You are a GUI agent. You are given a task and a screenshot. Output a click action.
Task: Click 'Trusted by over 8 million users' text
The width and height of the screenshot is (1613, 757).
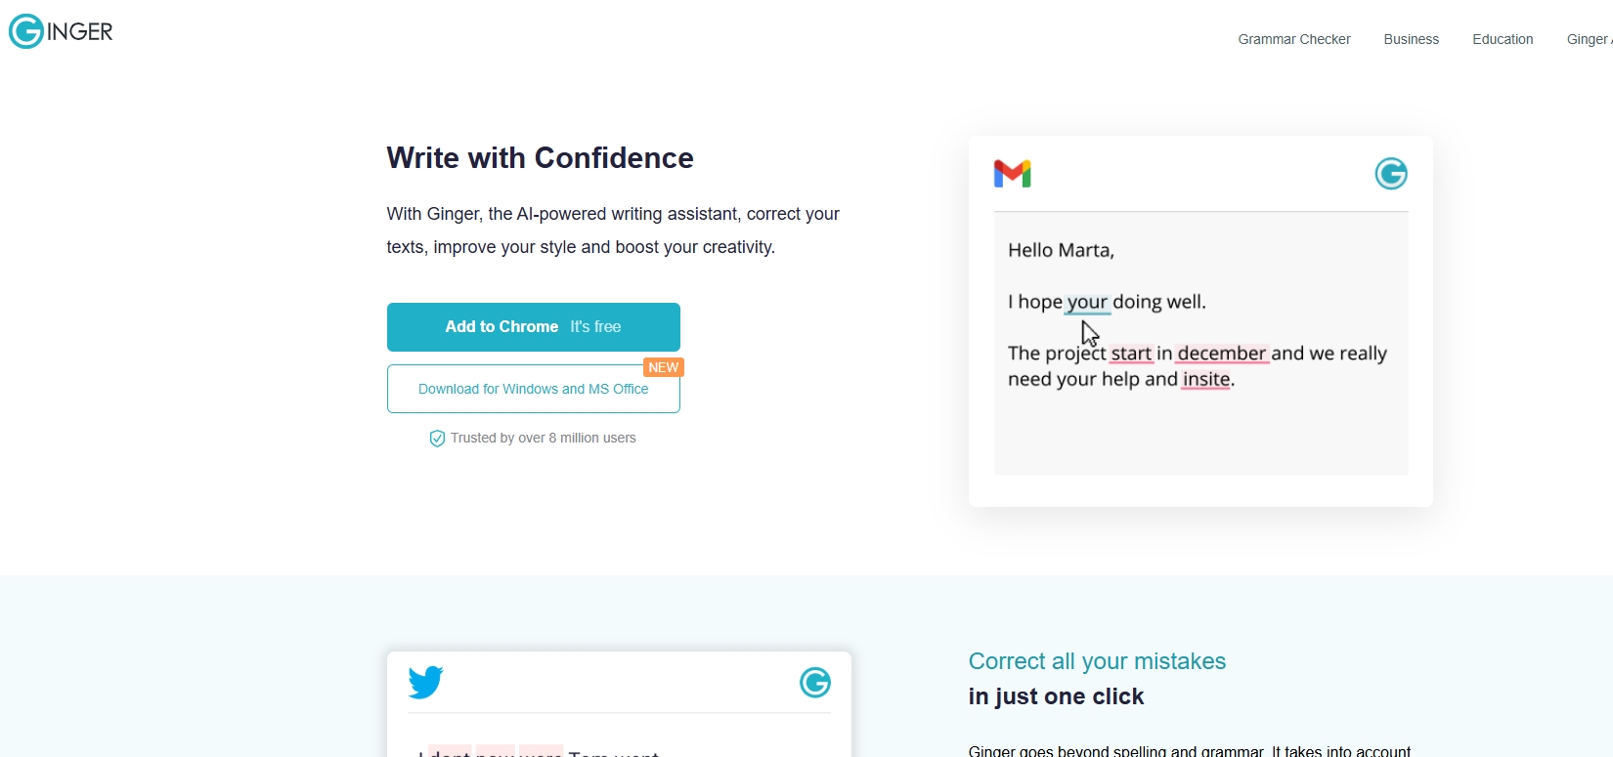(x=544, y=438)
